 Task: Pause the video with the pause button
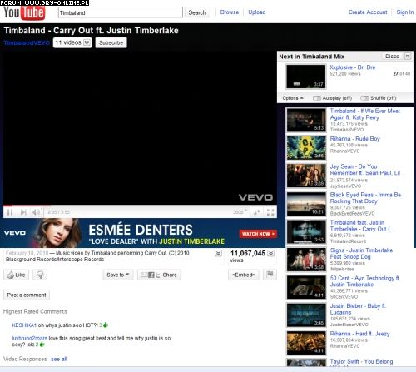pos(10,212)
